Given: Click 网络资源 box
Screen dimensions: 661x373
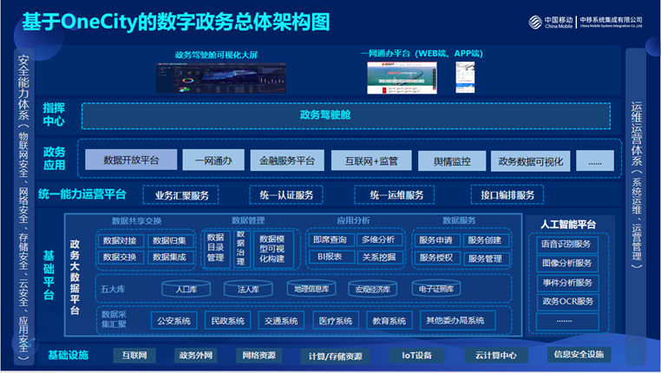Looking at the screenshot, I should 259,356.
